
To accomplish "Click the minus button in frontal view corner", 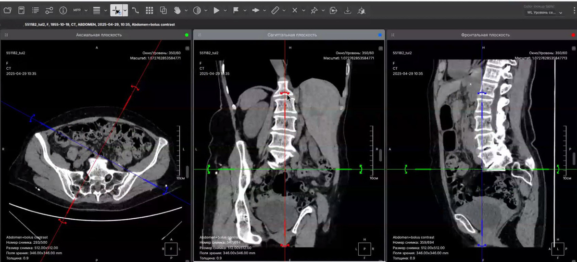I will (x=573, y=48).
